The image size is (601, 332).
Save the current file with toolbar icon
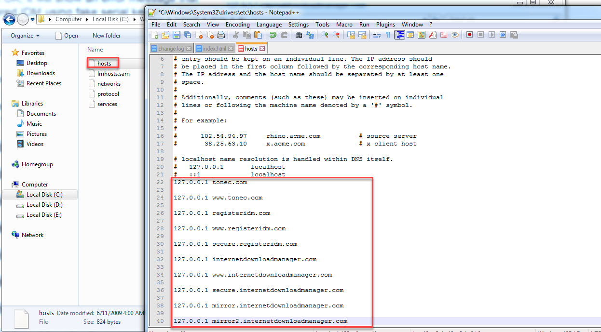click(177, 35)
